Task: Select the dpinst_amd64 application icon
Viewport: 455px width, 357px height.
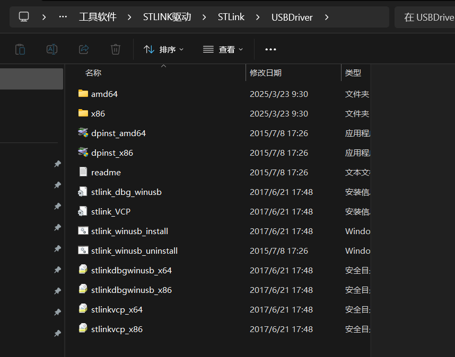Action: (x=83, y=133)
